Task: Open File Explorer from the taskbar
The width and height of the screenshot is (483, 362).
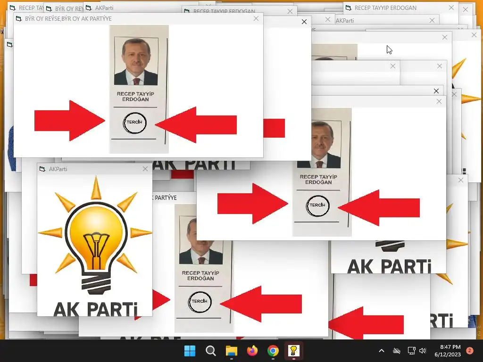Action: pos(231,351)
